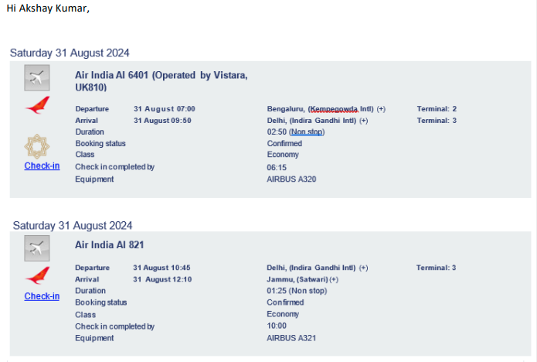
Task: Open the Non stop link in first flight duration
Action: [307, 132]
